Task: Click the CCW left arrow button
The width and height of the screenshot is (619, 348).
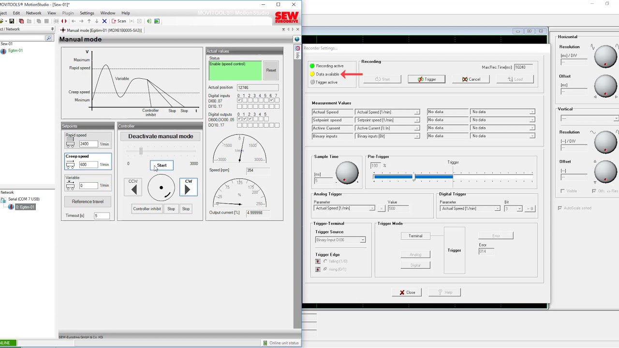Action: tap(133, 187)
